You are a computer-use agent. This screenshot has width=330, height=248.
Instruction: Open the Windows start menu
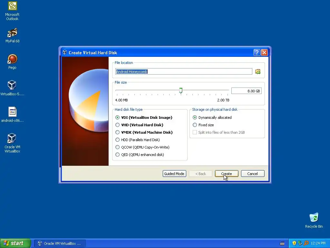coord(15,243)
